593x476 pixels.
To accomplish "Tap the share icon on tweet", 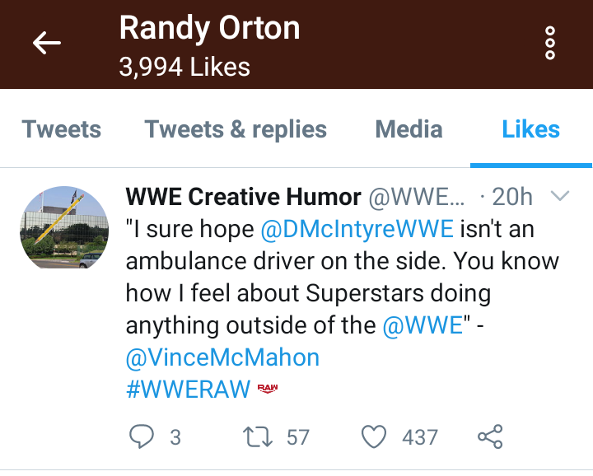I will pos(490,436).
